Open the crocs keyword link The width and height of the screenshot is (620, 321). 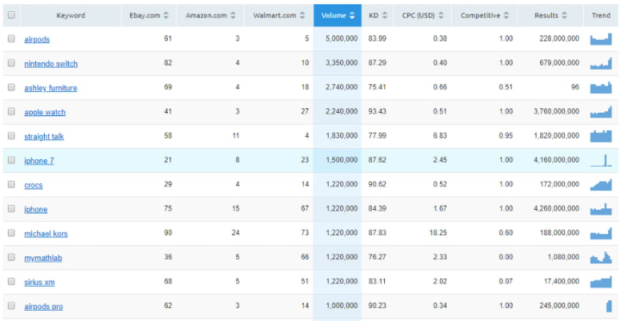pyautogui.click(x=34, y=185)
